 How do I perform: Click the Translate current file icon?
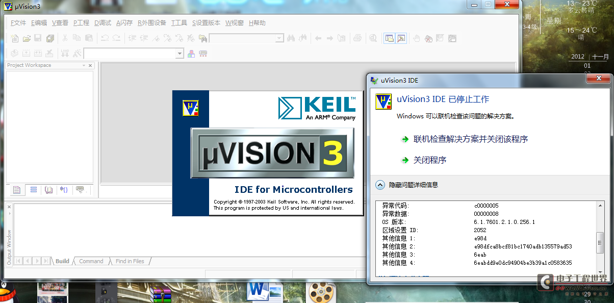(x=14, y=53)
